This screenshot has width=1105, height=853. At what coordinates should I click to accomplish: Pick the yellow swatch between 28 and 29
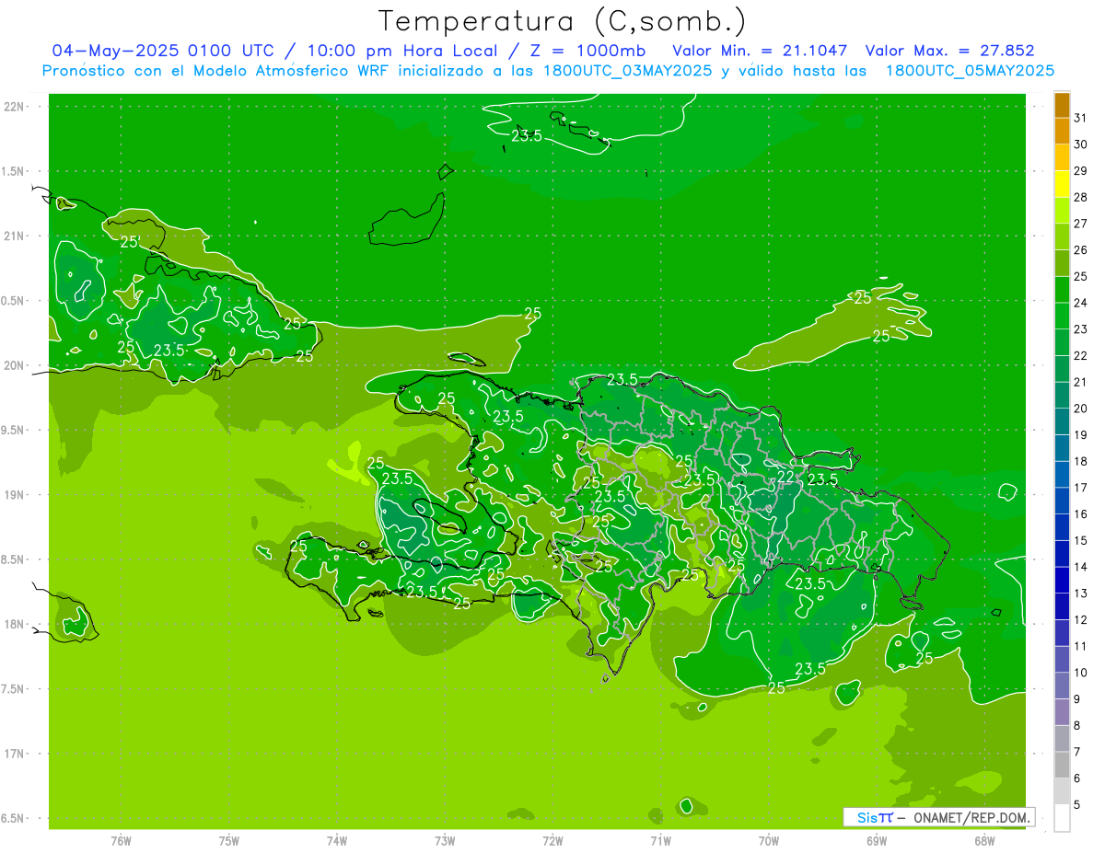pyautogui.click(x=1063, y=184)
